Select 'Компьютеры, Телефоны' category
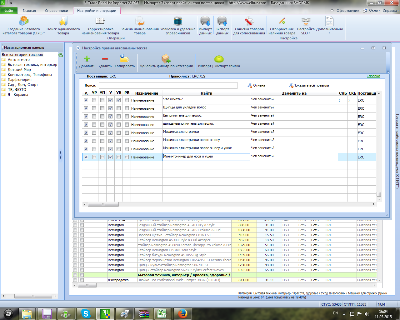400x320 pixels. coord(30,75)
